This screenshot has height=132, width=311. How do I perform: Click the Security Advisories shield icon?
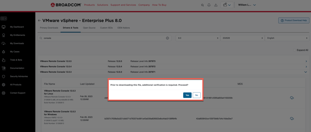4,76
